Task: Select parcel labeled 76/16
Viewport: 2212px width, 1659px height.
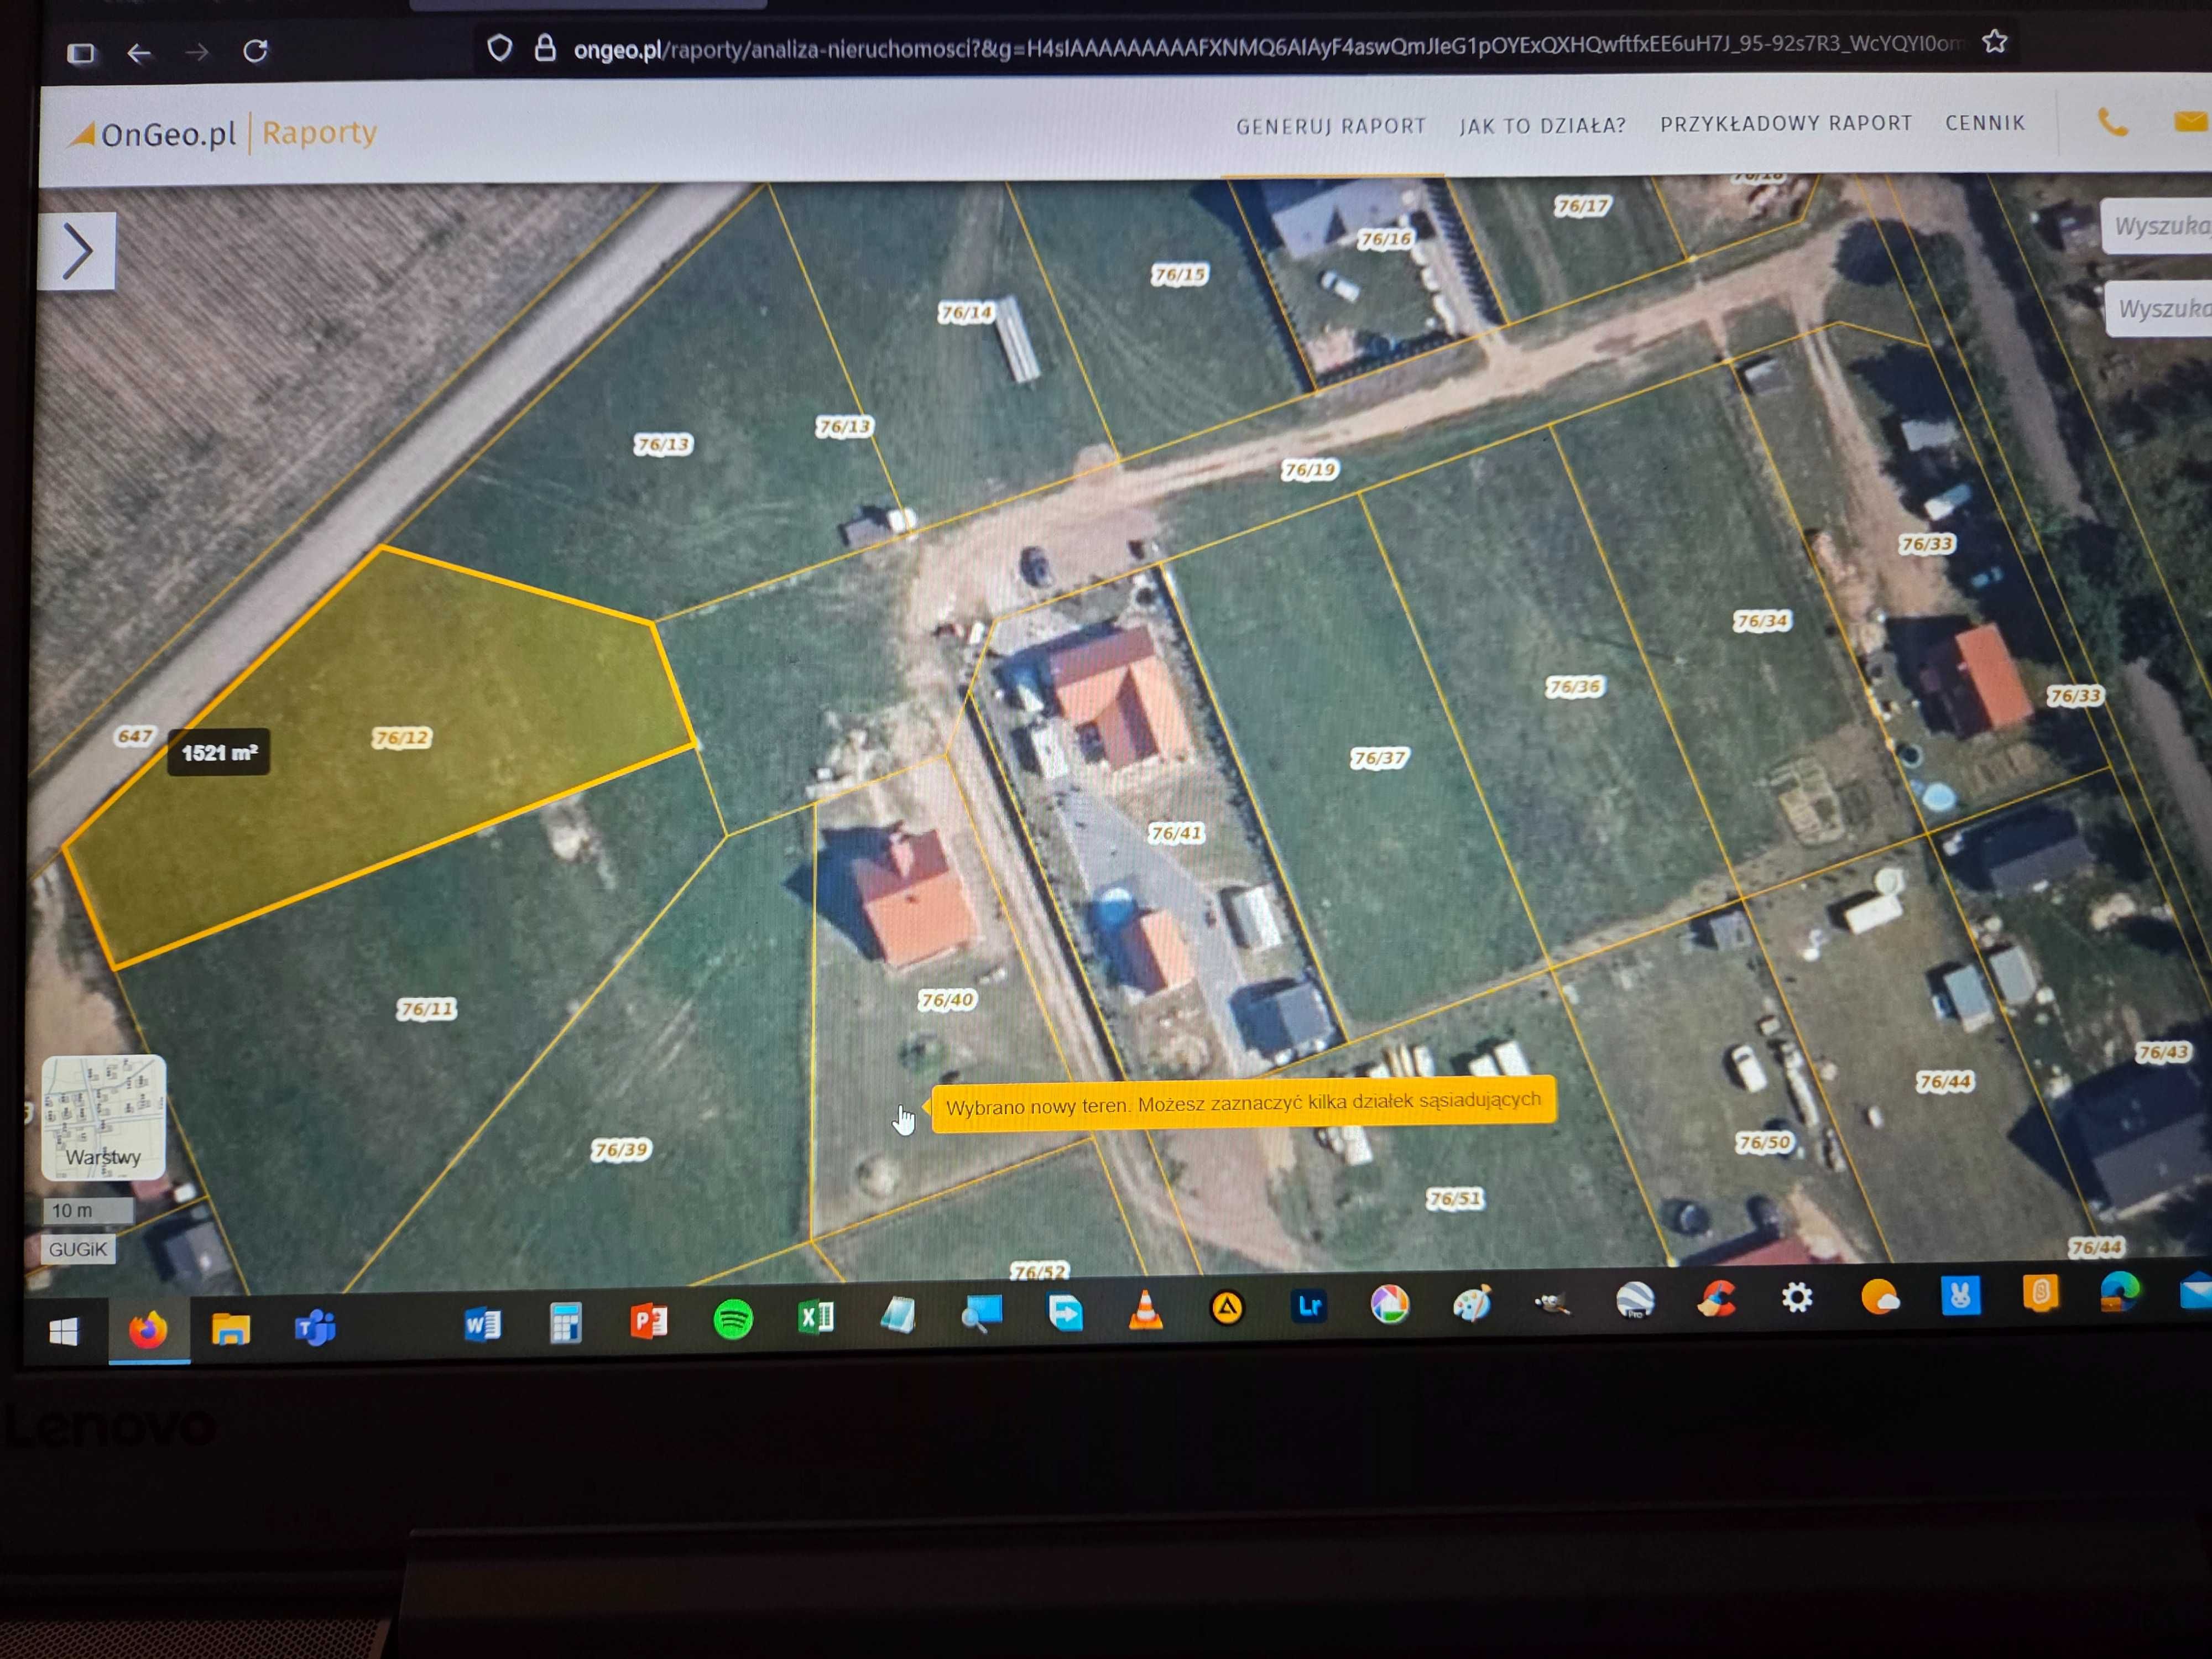Action: (x=1385, y=239)
